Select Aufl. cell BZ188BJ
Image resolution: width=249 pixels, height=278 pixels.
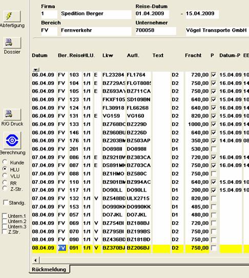point(139,223)
